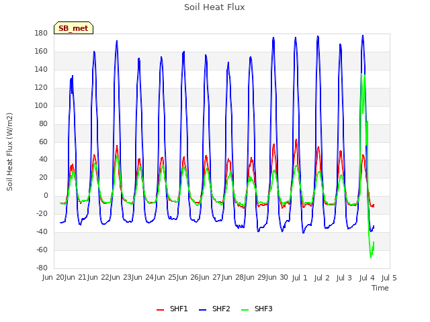The image size is (430, 322).
Task: Click the Jul 1 tick label
Action: pos(300,278)
